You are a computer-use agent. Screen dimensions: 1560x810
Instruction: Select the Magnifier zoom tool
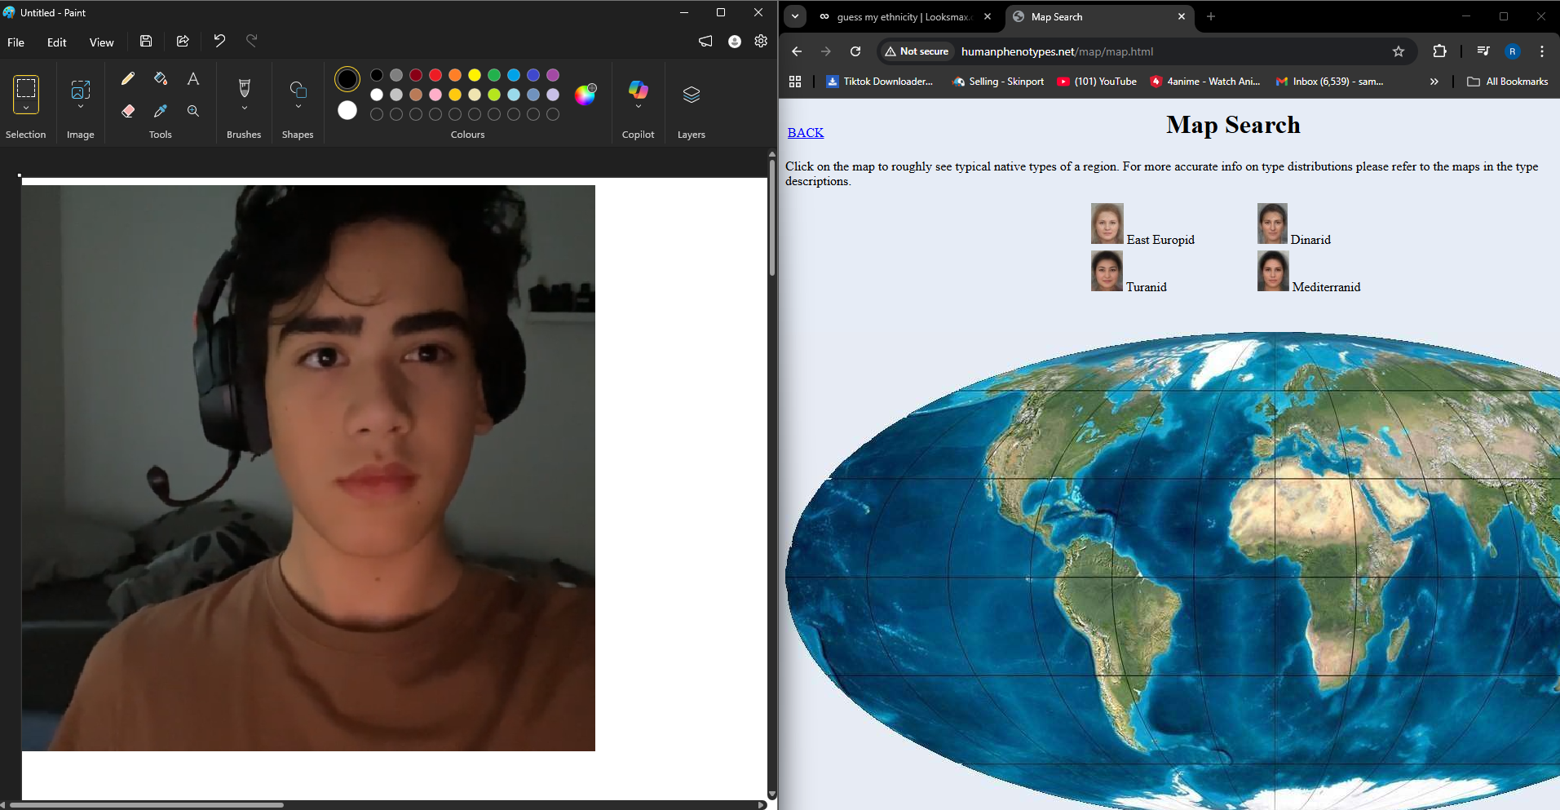193,111
